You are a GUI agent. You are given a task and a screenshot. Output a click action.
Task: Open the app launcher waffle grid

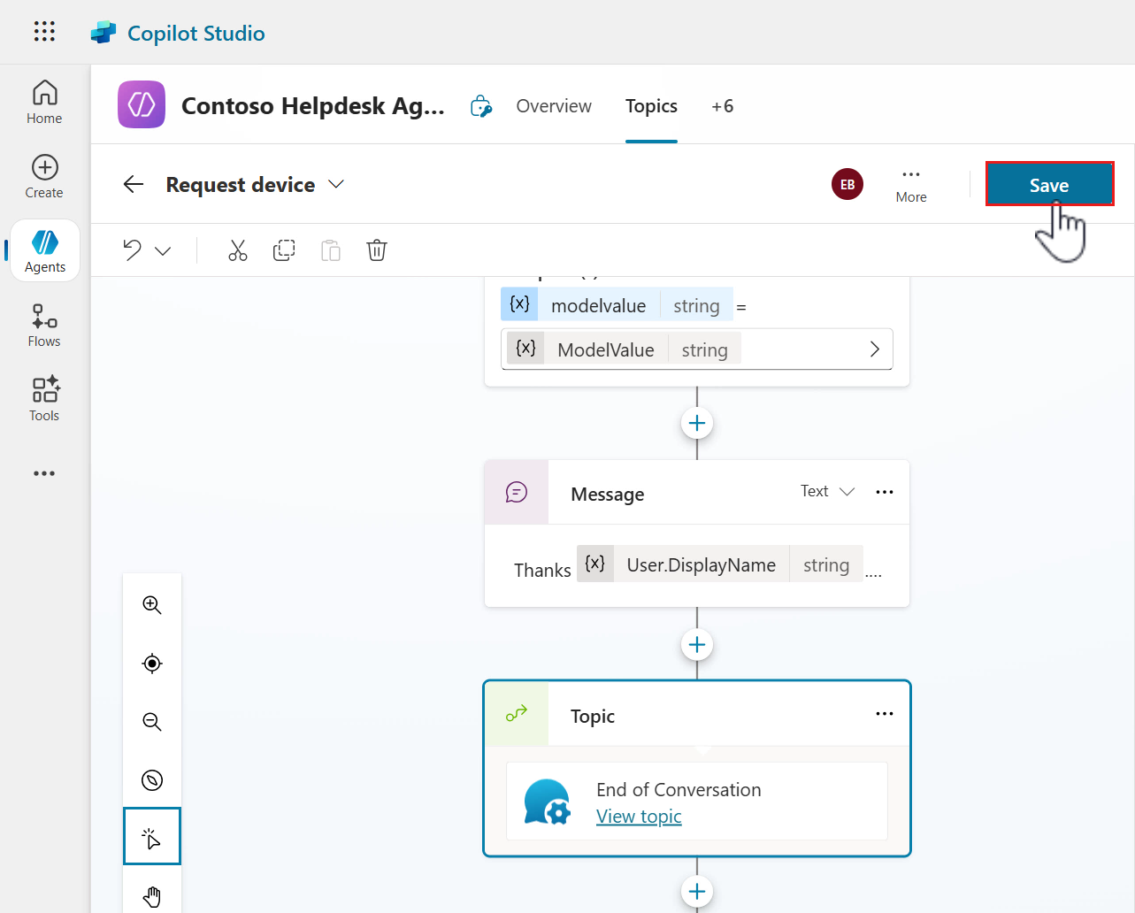point(44,32)
